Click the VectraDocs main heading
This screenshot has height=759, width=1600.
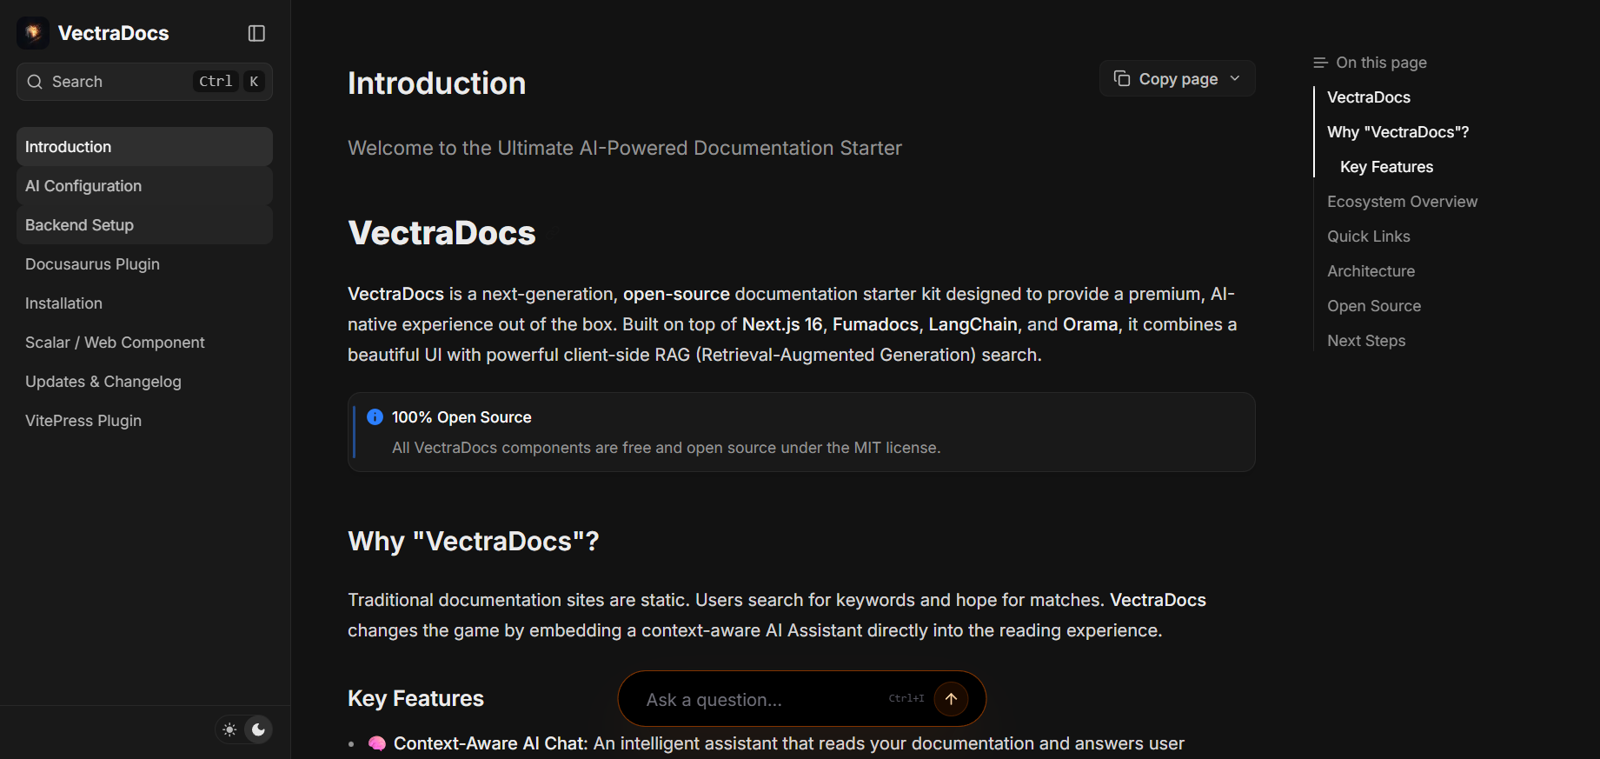click(x=441, y=233)
